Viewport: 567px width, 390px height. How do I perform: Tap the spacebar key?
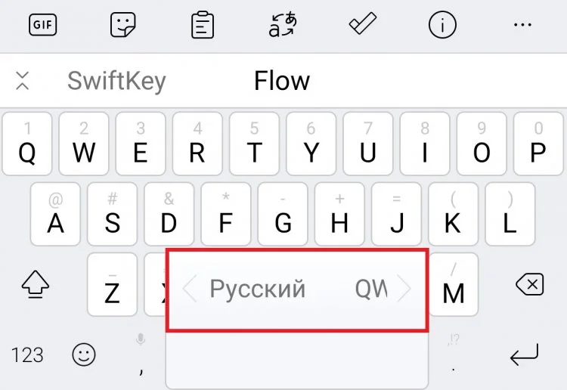(x=297, y=360)
